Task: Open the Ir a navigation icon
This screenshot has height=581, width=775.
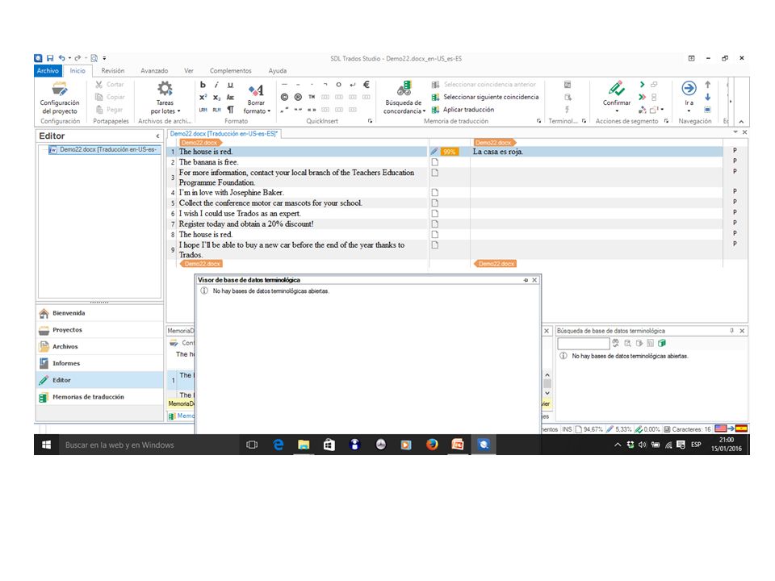Action: [689, 89]
